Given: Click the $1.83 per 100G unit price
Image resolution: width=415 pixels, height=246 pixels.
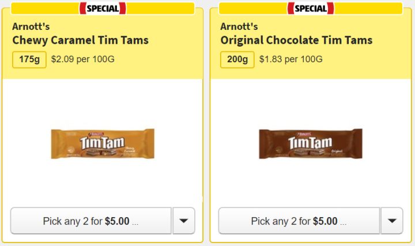Looking at the screenshot, I should pyautogui.click(x=290, y=59).
